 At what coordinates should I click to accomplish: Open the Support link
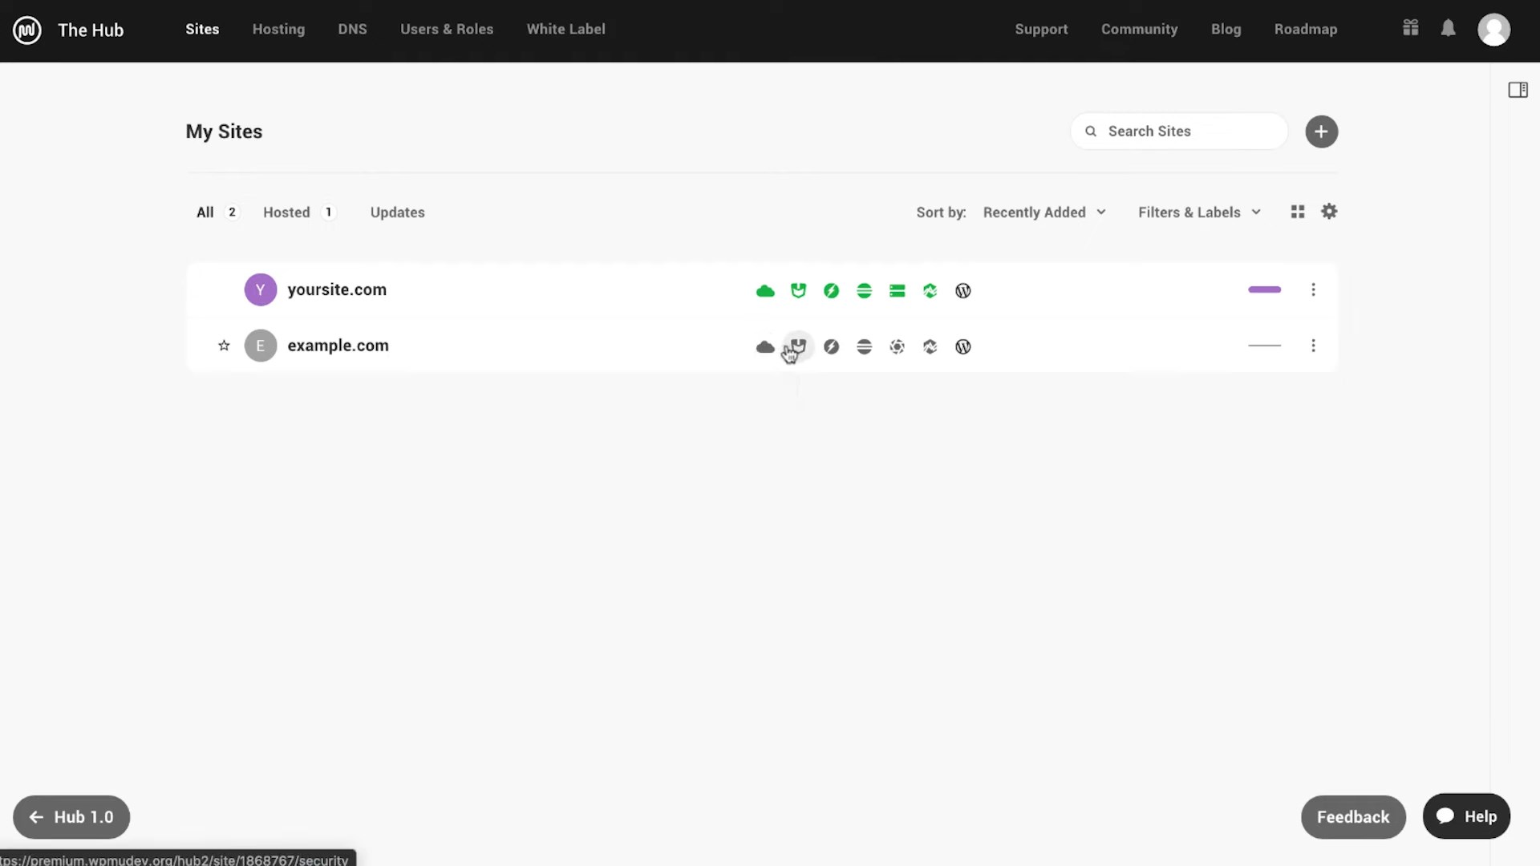pyautogui.click(x=1041, y=29)
